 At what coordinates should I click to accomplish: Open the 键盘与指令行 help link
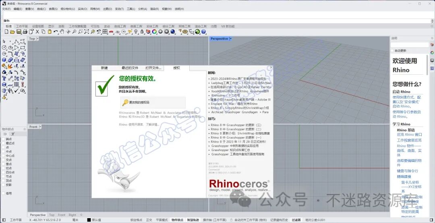[x=407, y=171]
